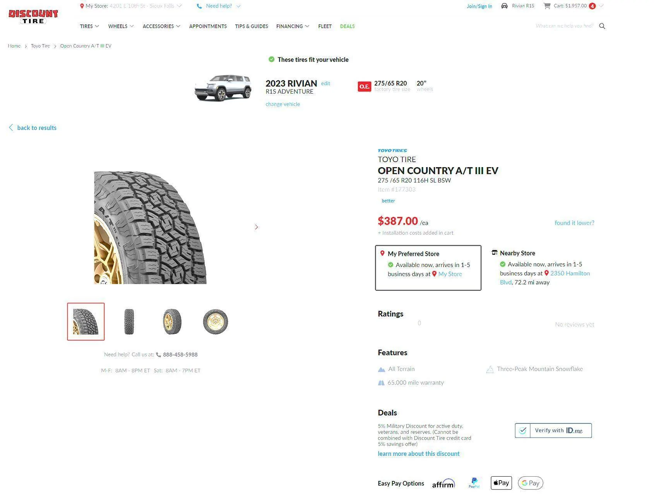Screen dimensions: 654x503
Task: Select the My Preferred Store option
Action: [428, 267]
